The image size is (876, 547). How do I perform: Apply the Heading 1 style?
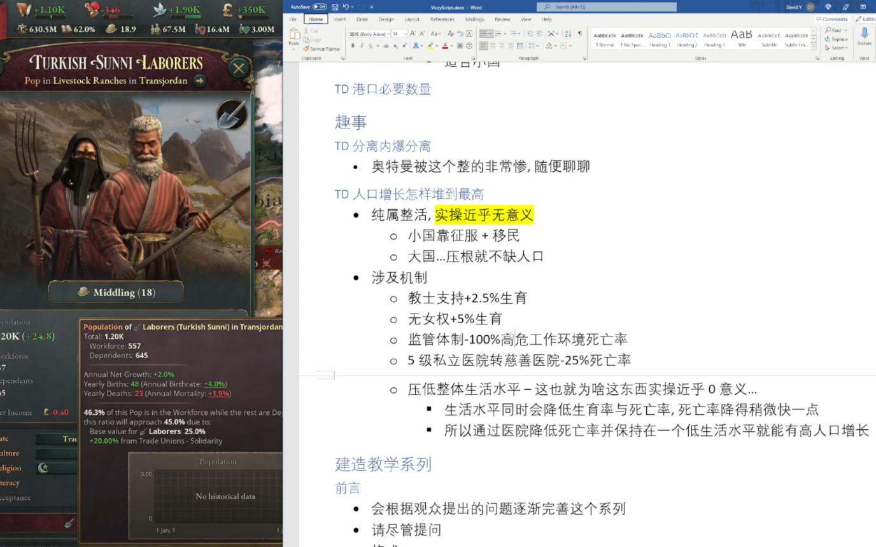(x=660, y=39)
